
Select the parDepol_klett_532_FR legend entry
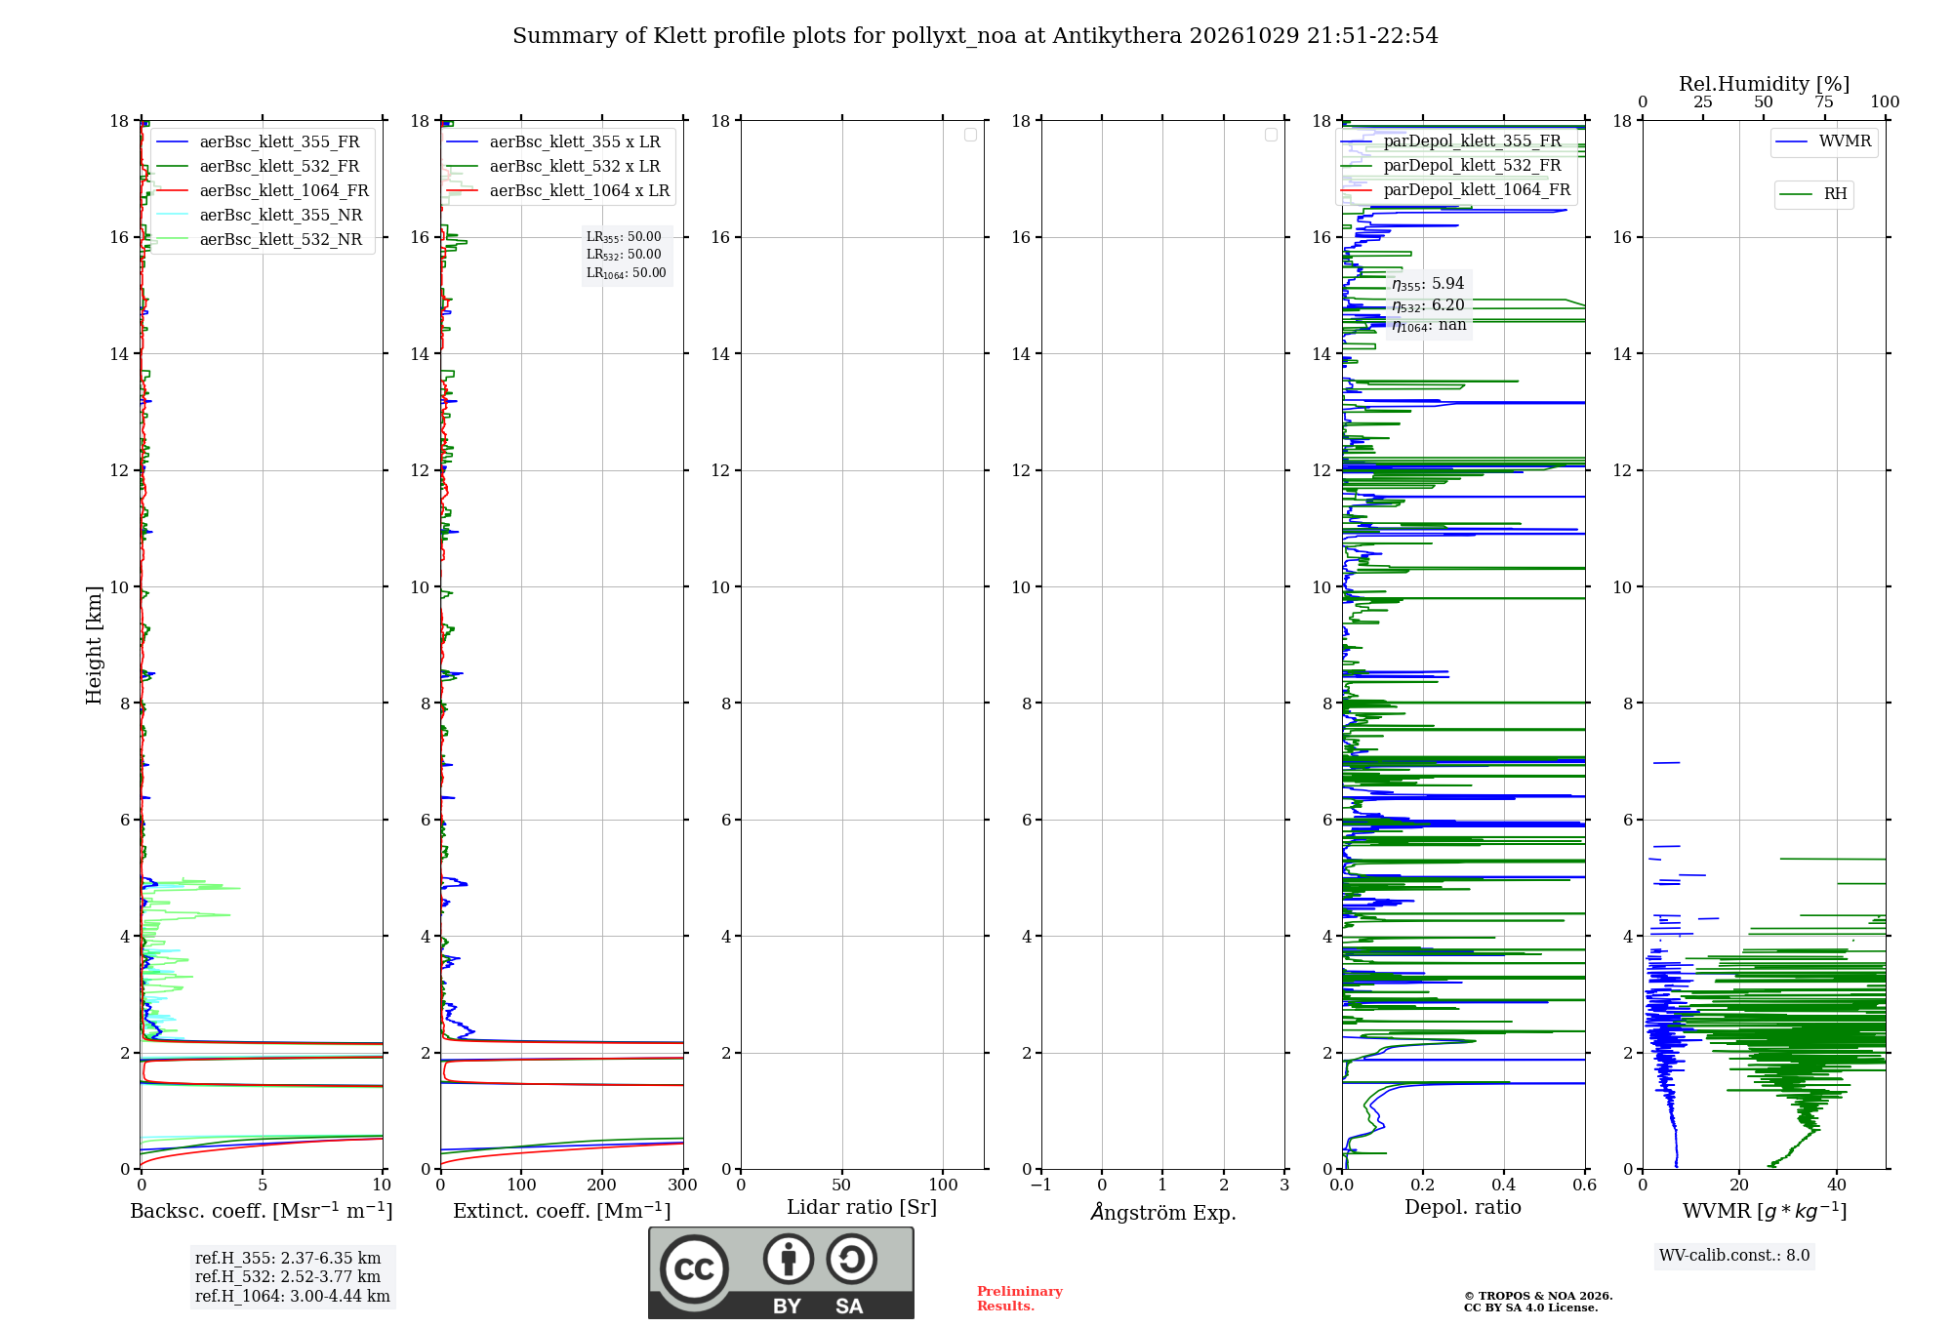pos(1454,166)
